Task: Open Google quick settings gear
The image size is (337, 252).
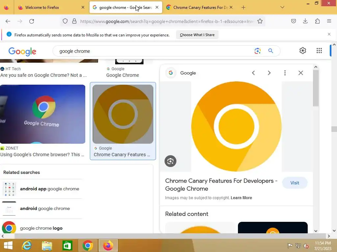Action: 303,51
